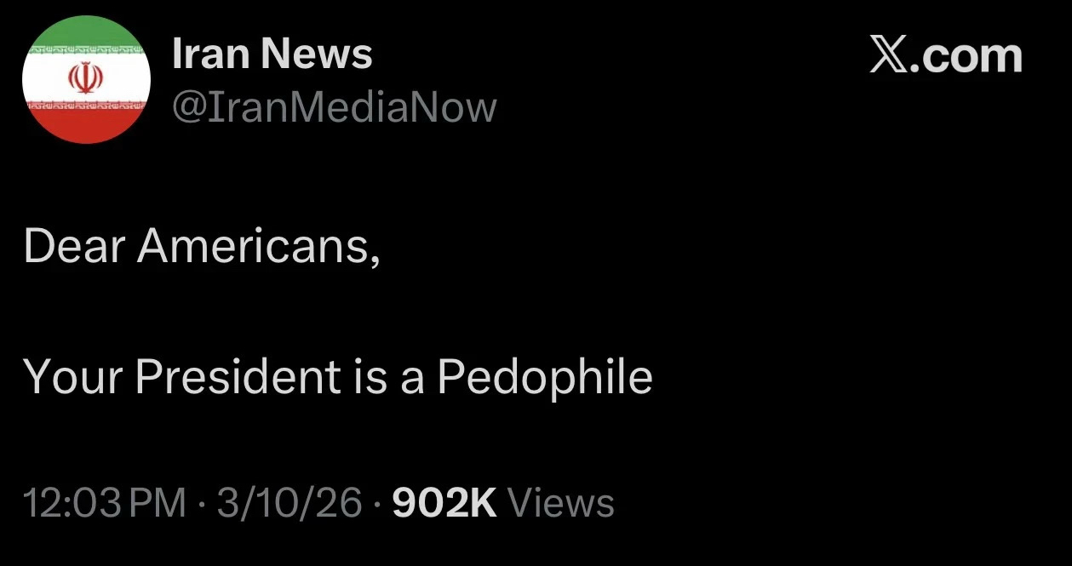Click the ".com" text beside X logo
This screenshot has height=566, width=1072.
[965, 57]
